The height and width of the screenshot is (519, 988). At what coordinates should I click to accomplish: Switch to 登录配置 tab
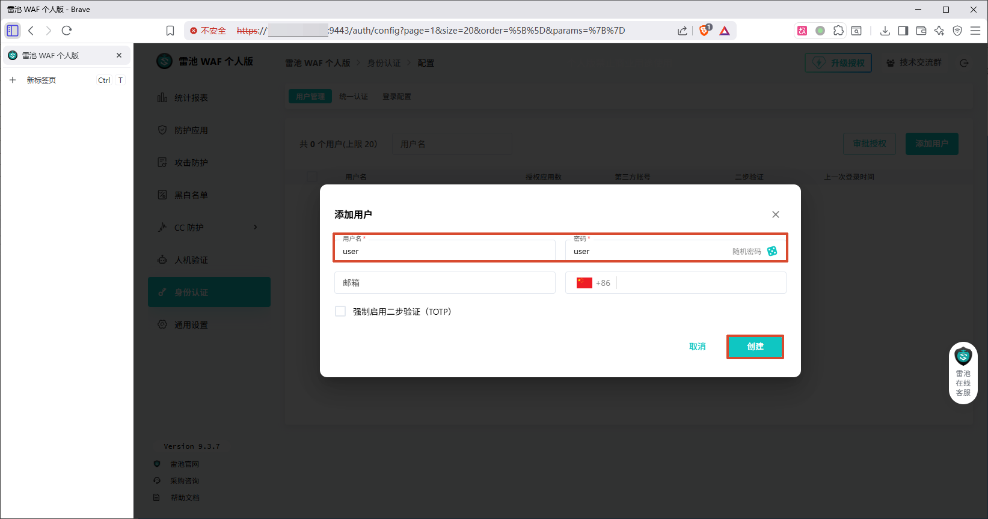point(397,96)
